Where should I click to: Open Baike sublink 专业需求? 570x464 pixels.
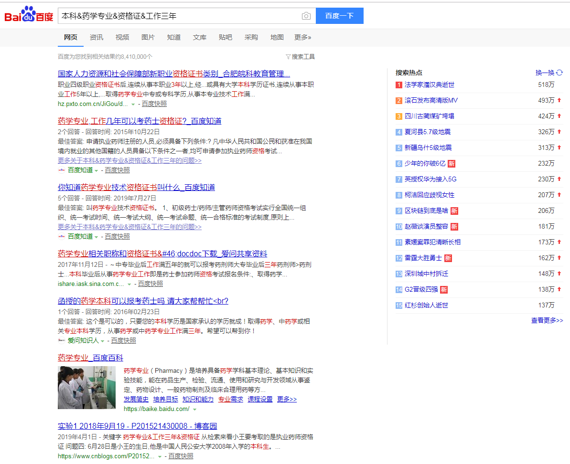tap(230, 399)
